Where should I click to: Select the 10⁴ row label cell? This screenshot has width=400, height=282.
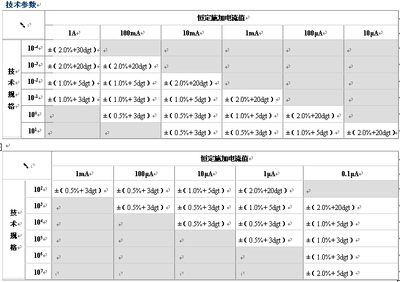pos(38,222)
